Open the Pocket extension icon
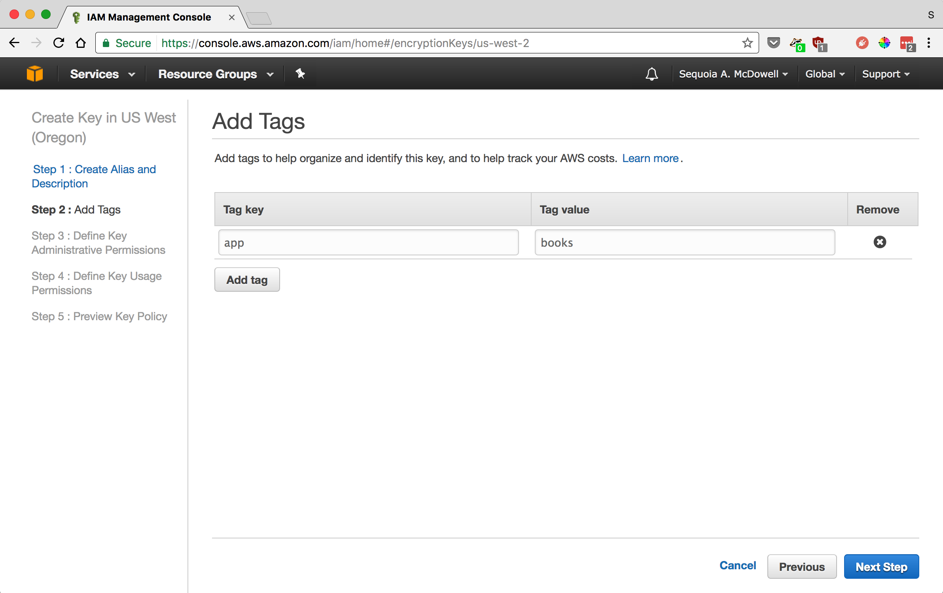Viewport: 943px width, 593px height. (x=773, y=43)
